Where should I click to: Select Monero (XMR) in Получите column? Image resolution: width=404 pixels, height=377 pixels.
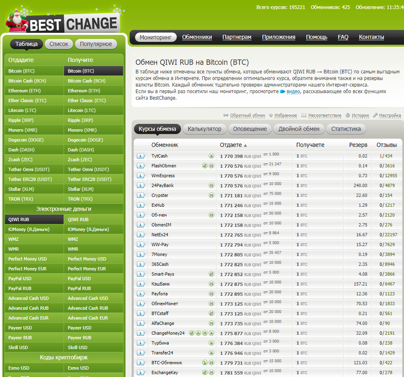click(x=94, y=130)
